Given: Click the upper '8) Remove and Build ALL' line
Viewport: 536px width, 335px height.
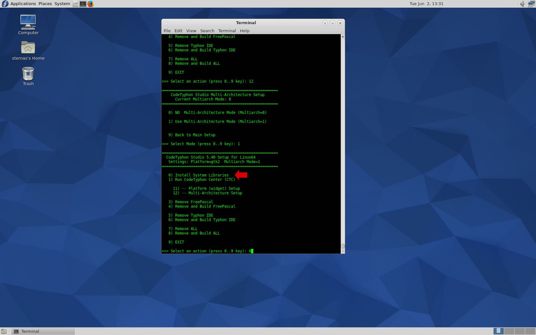Looking at the screenshot, I should tap(194, 63).
